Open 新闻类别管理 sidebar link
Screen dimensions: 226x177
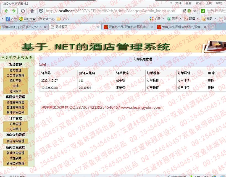[x=15, y=163]
